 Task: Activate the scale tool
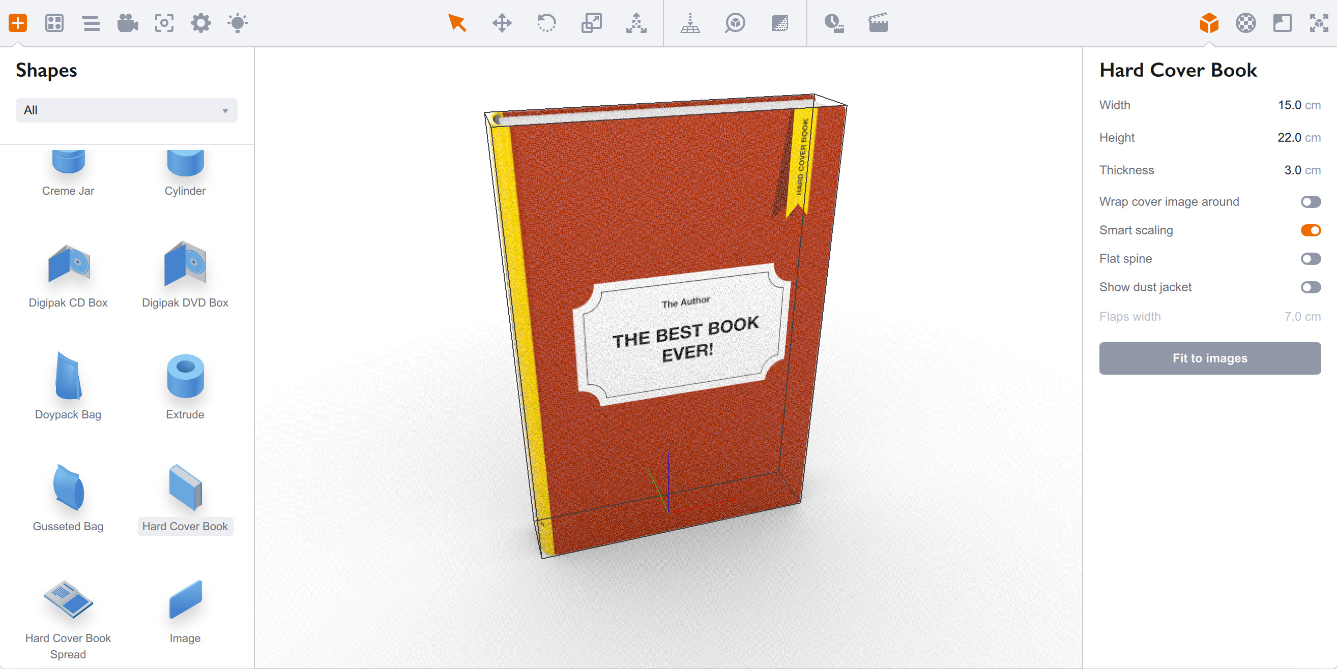591,23
